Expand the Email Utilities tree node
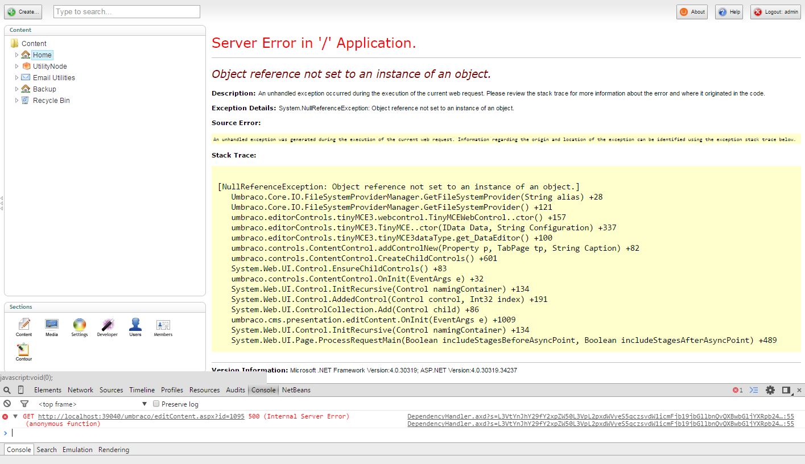 click(16, 77)
